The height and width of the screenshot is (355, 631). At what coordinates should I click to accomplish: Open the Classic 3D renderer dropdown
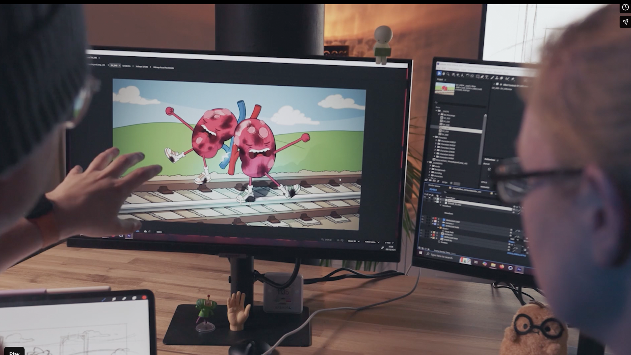[354, 241]
